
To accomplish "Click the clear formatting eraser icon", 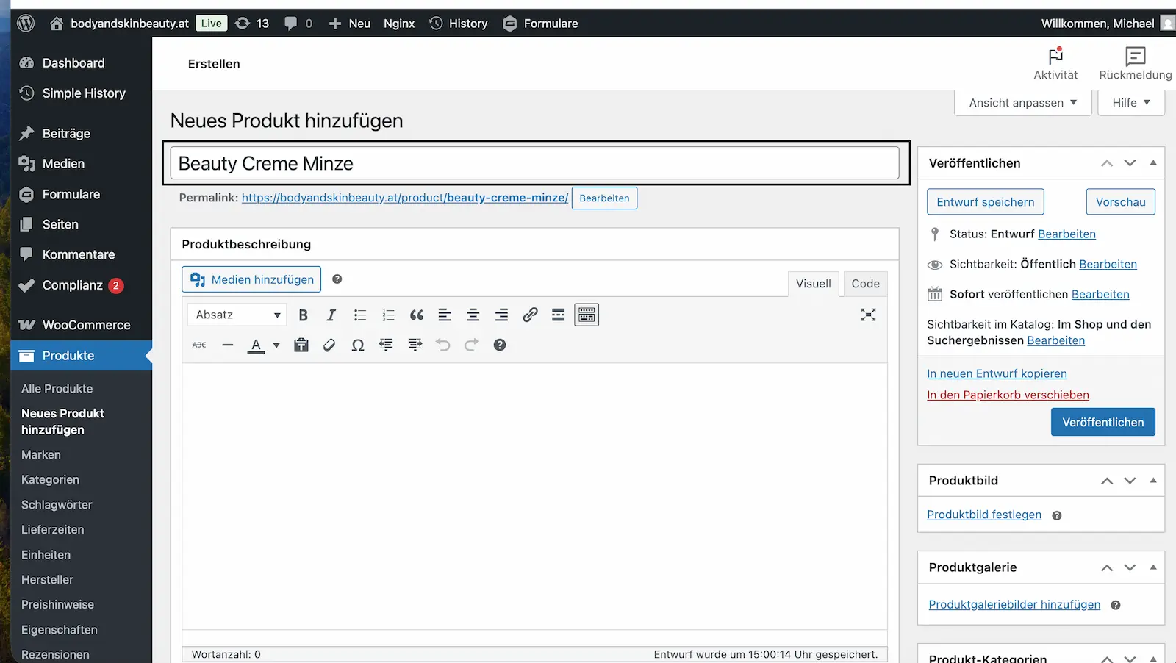I will 329,345.
